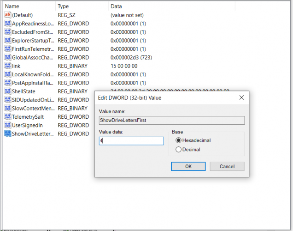The width and height of the screenshot is (293, 231).
Task: Select the ShellState entry name
Action: coord(23,91)
